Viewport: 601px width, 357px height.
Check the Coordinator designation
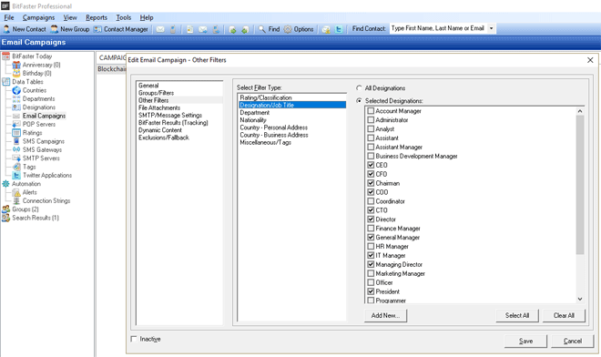click(371, 201)
